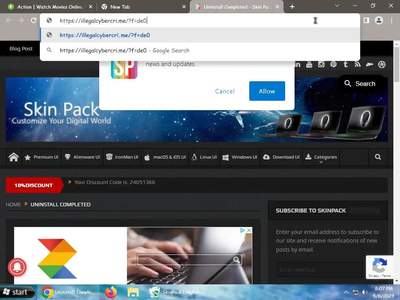This screenshot has width=400, height=300.
Task: Click the magnifier icon in navigation bar
Action: point(378,157)
